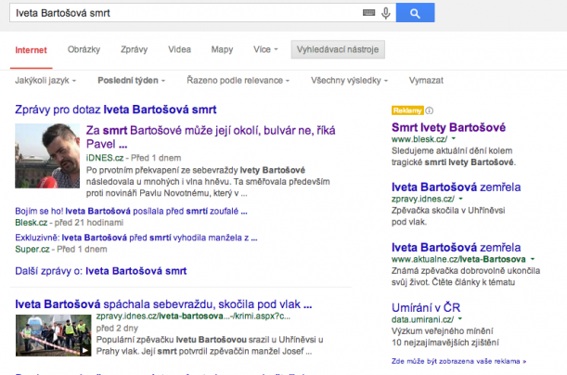567x375 pixels.
Task: Activate voice search microphone icon
Action: (x=385, y=13)
